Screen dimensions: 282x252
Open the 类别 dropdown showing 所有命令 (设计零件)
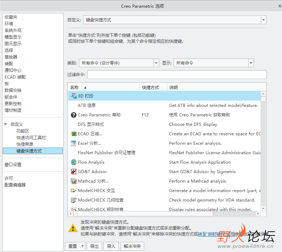156,63
